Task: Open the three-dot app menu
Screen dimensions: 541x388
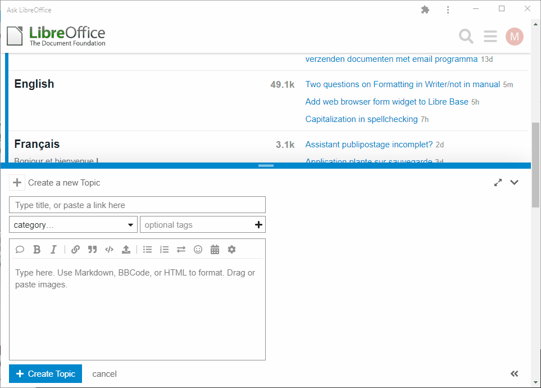Action: coord(448,10)
